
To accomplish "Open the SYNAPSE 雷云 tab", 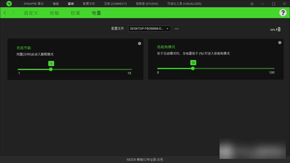I will coord(34,4).
